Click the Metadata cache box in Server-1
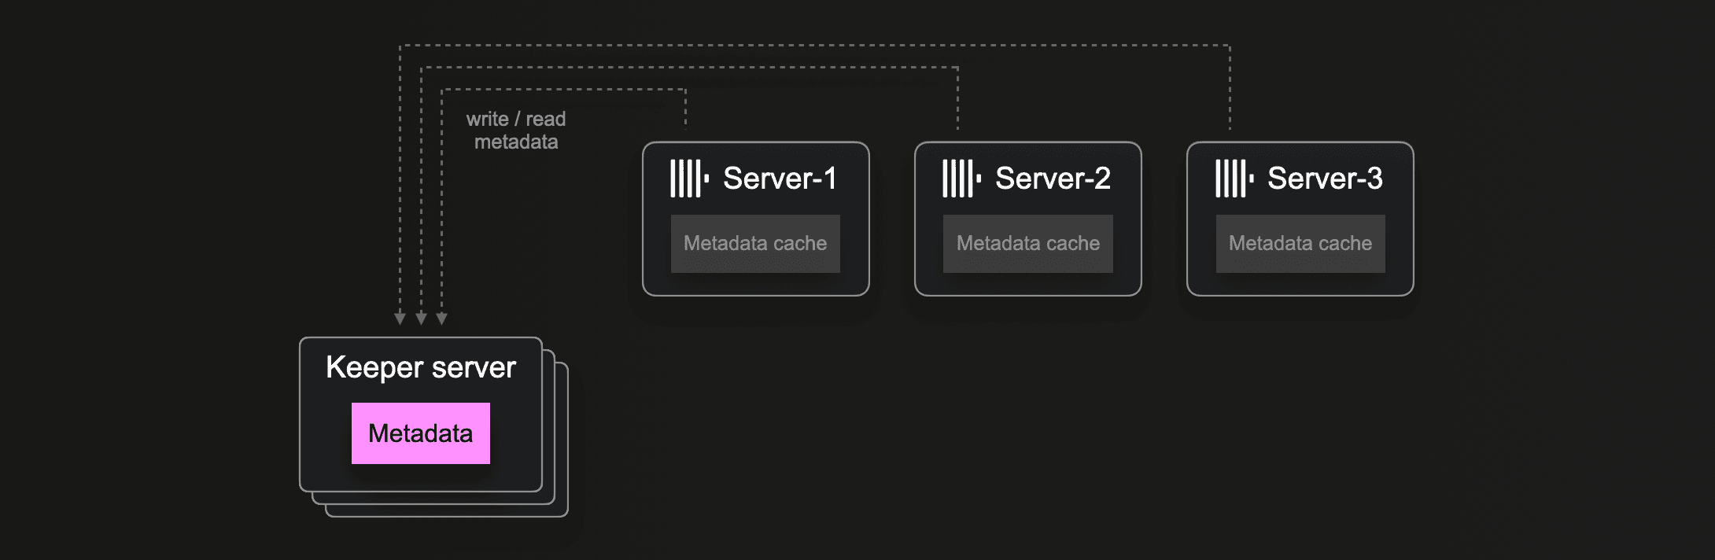This screenshot has height=560, width=1715. [x=755, y=244]
